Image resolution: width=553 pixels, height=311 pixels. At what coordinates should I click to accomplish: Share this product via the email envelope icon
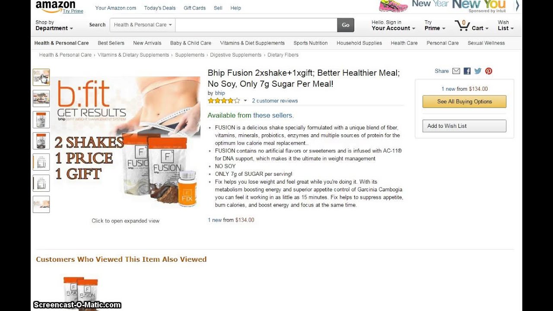point(456,71)
